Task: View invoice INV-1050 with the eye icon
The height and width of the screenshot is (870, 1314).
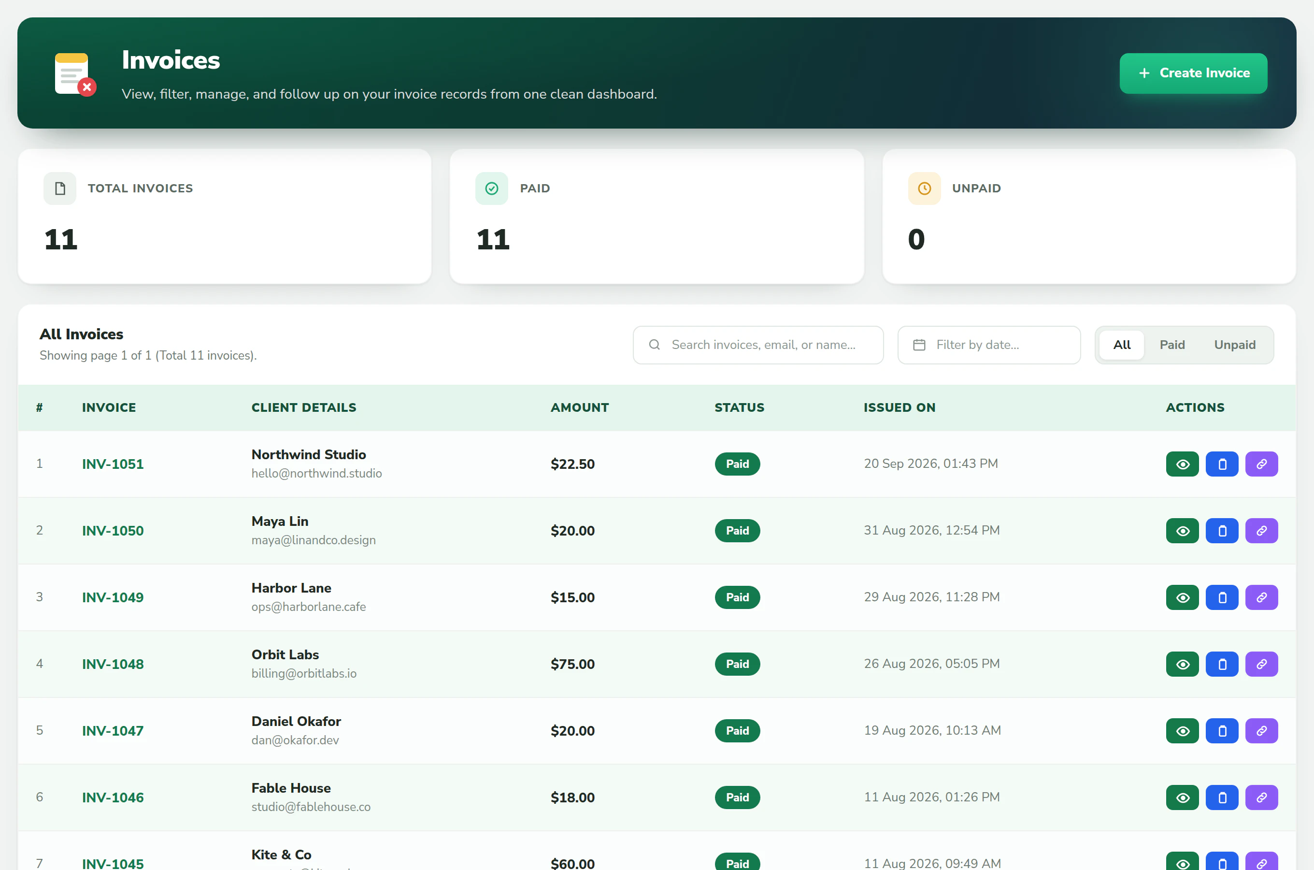Action: pyautogui.click(x=1182, y=530)
